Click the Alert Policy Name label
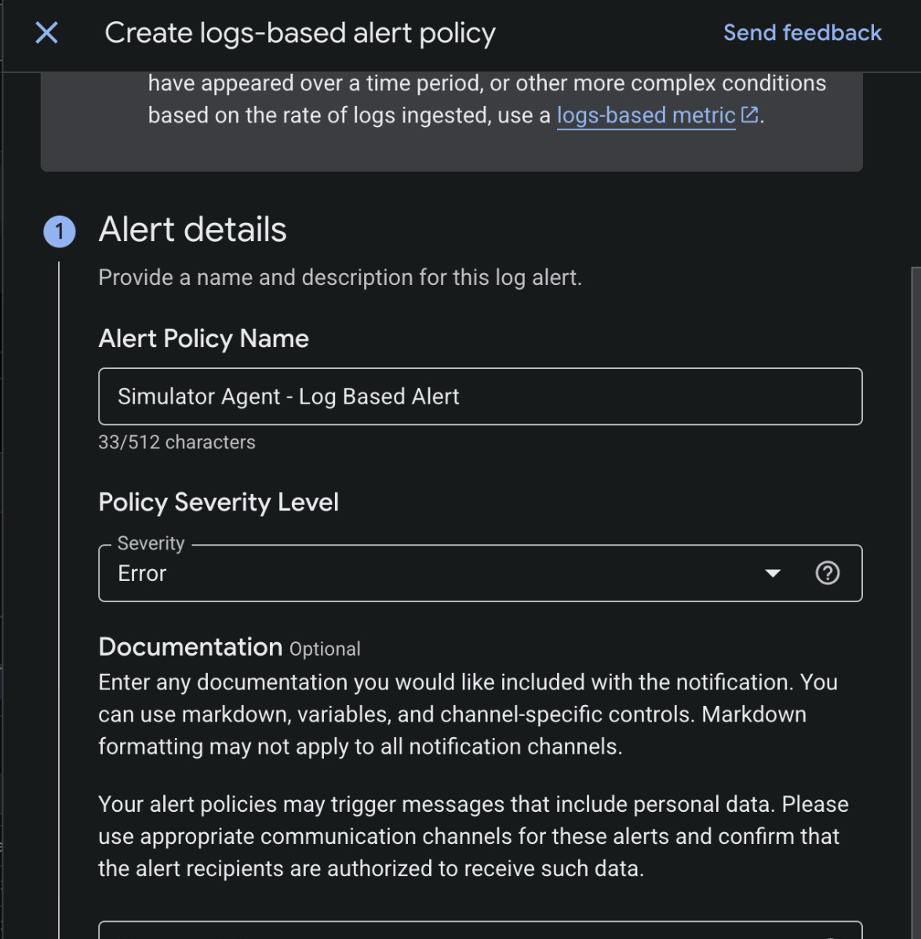 (x=203, y=338)
